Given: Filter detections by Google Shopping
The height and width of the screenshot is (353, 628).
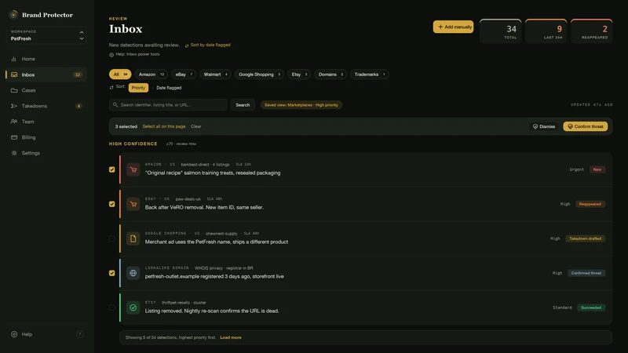Looking at the screenshot, I should click(x=259, y=75).
